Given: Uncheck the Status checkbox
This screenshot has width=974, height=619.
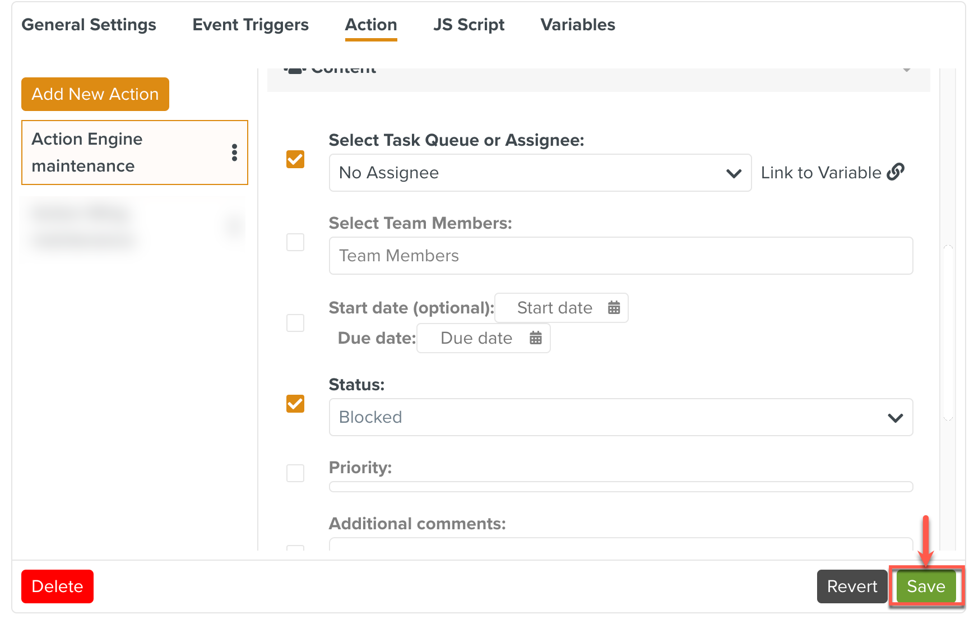Looking at the screenshot, I should (x=295, y=404).
